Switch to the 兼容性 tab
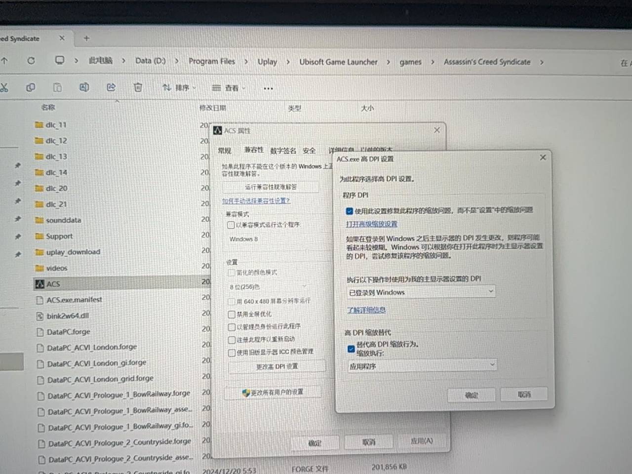This screenshot has height=474, width=632. tap(254, 150)
